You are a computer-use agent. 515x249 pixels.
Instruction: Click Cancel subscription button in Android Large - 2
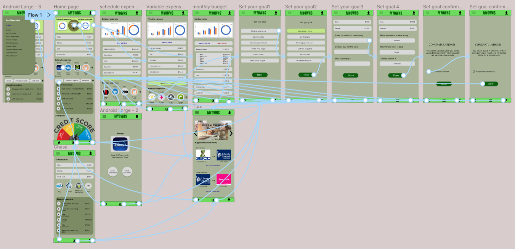(112, 171)
